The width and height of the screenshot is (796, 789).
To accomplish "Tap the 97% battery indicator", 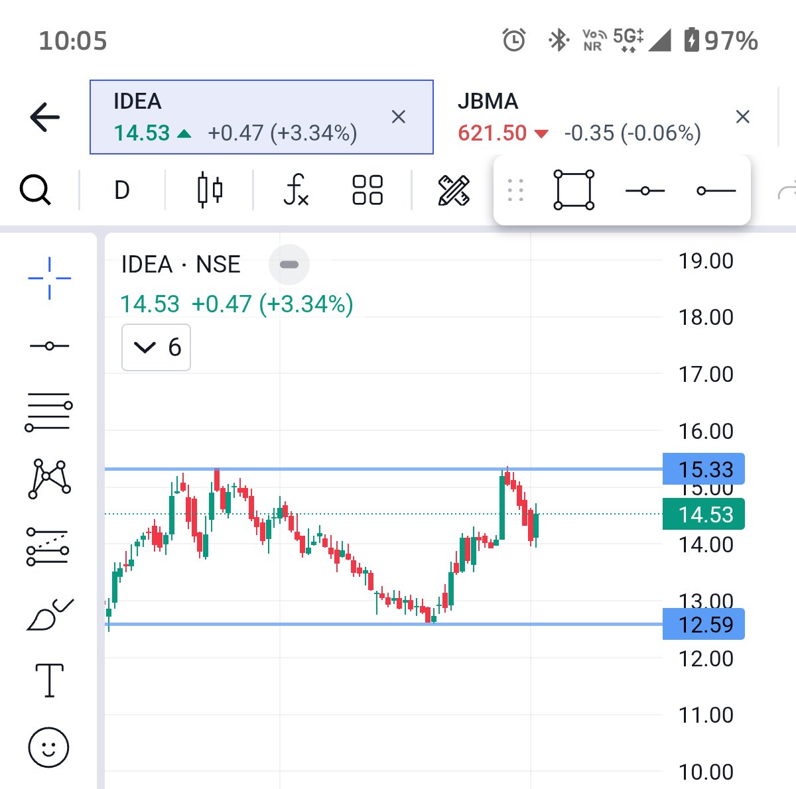I will point(720,40).
